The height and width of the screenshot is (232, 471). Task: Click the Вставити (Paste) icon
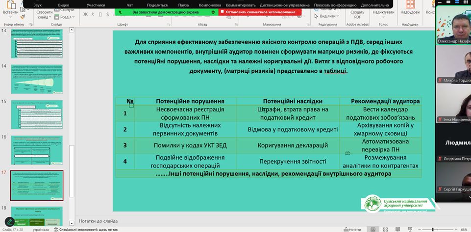pos(10,13)
